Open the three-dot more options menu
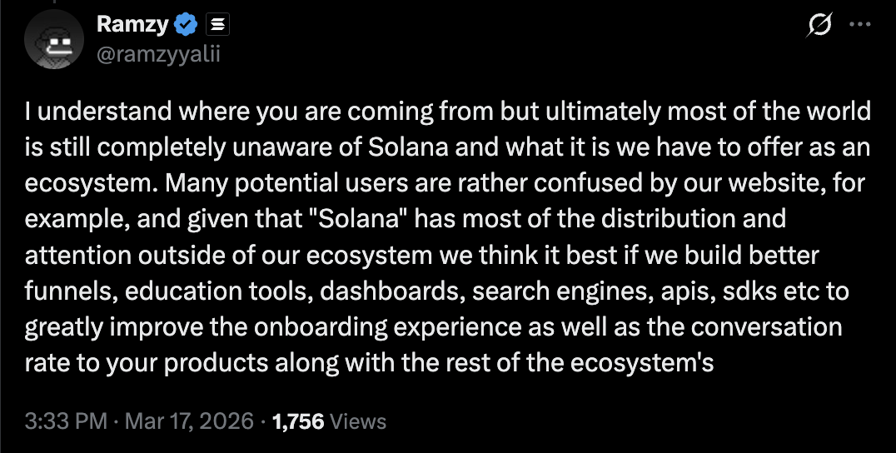896x453 pixels. (x=859, y=25)
